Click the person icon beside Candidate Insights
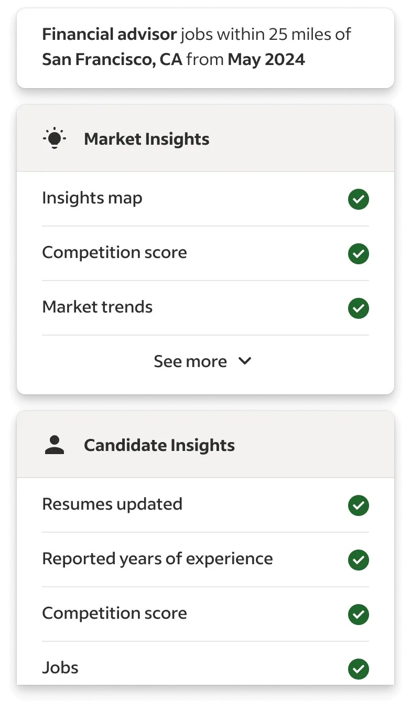This screenshot has width=411, height=710. (x=55, y=445)
